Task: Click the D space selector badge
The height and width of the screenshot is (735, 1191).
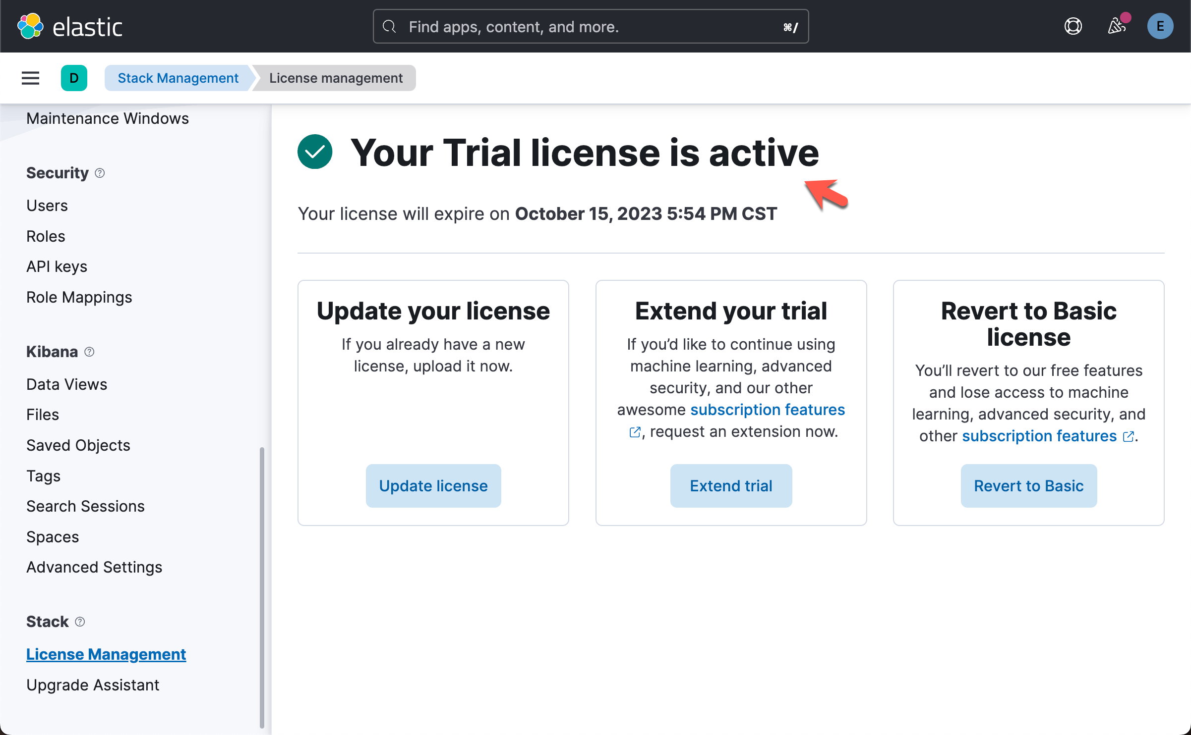Action: (x=74, y=78)
